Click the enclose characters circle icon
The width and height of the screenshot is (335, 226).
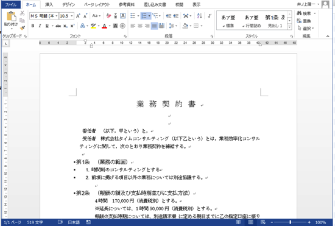[x=122, y=26]
